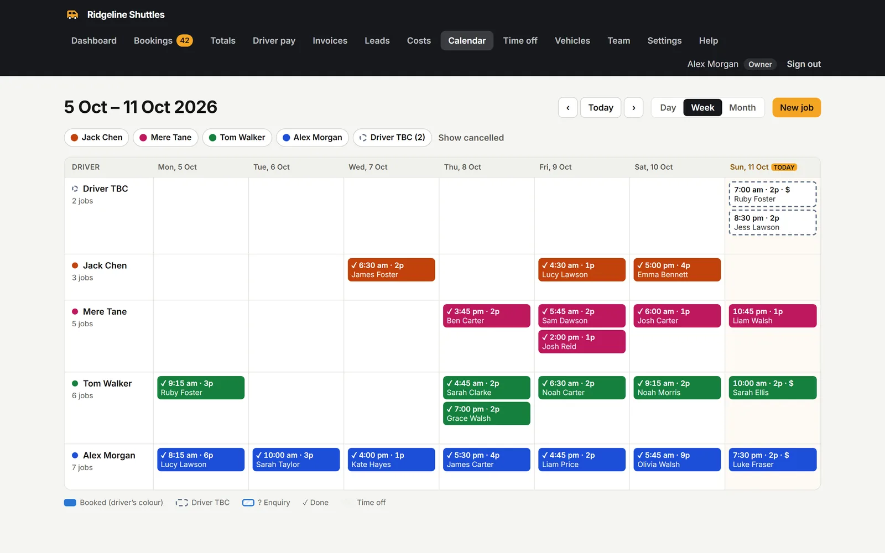Open Luke Fraser 7:30 pm job
The width and height of the screenshot is (885, 553).
(x=773, y=460)
